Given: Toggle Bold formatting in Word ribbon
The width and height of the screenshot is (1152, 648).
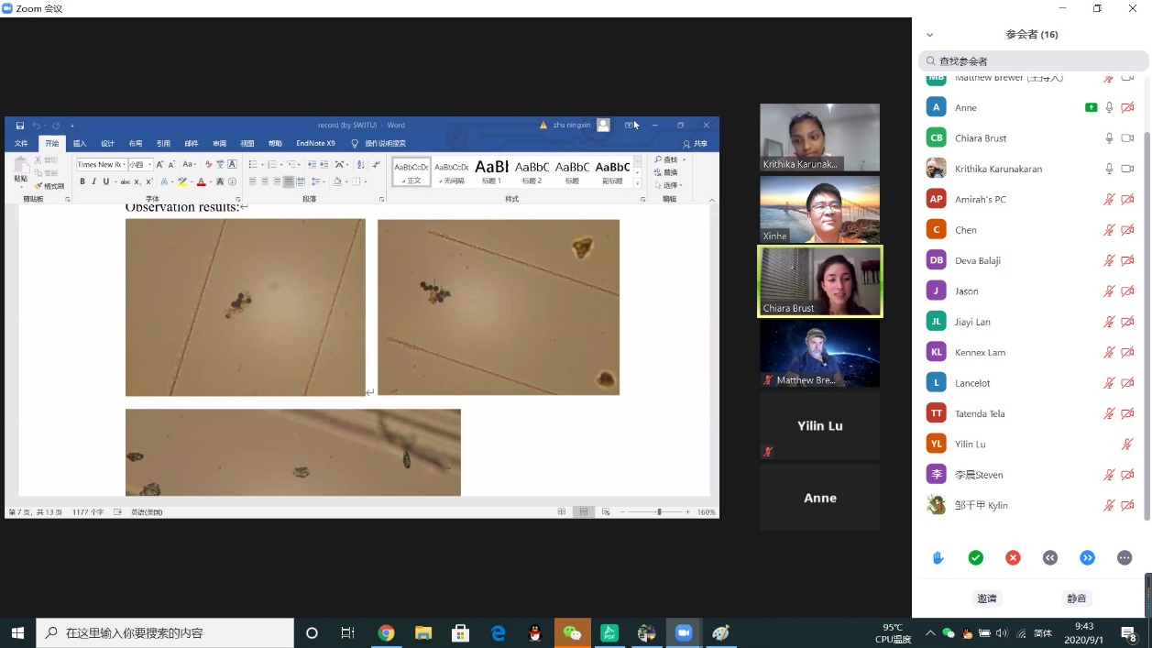Looking at the screenshot, I should pyautogui.click(x=82, y=181).
